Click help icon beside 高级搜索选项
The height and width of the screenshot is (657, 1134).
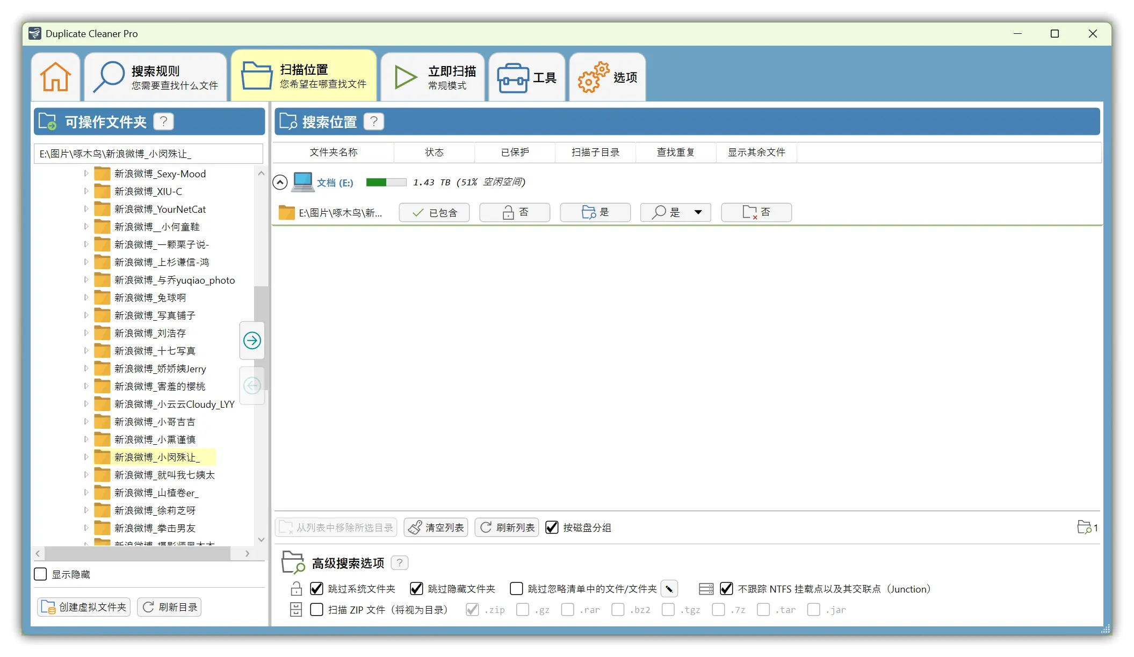(400, 563)
